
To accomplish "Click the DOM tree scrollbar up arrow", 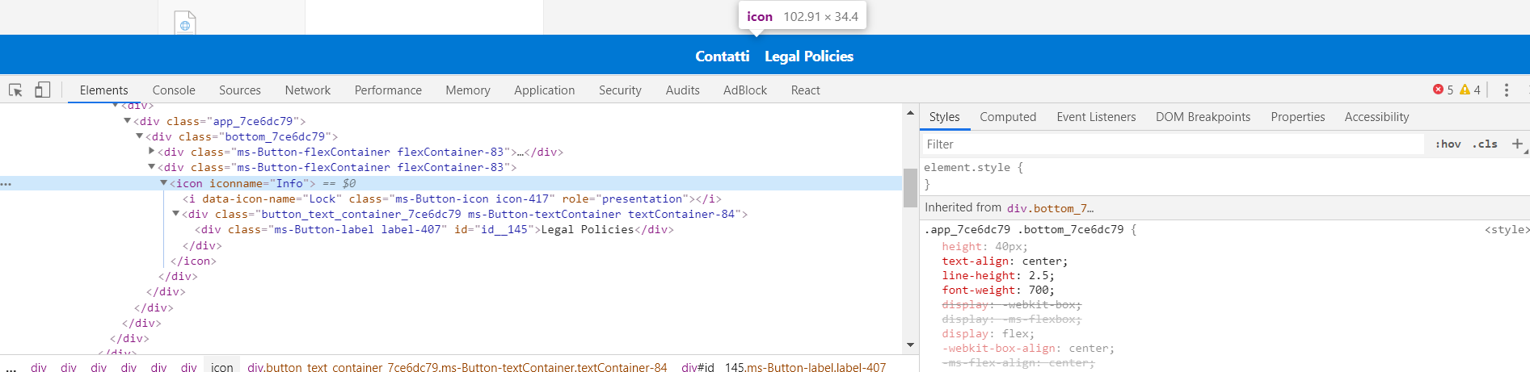I will click(910, 113).
